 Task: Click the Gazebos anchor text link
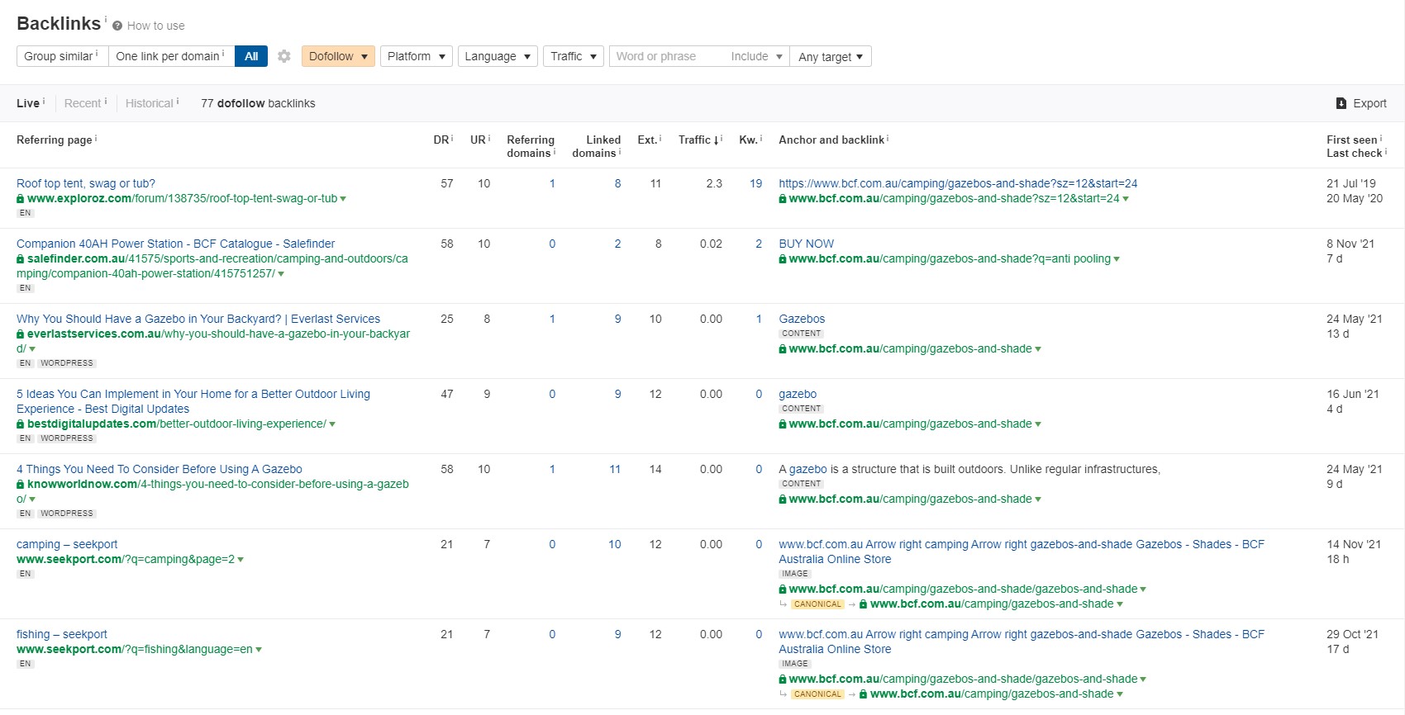[x=802, y=319]
